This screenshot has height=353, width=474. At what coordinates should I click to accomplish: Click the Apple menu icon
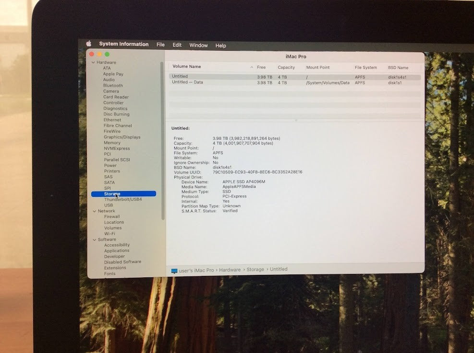pyautogui.click(x=88, y=44)
